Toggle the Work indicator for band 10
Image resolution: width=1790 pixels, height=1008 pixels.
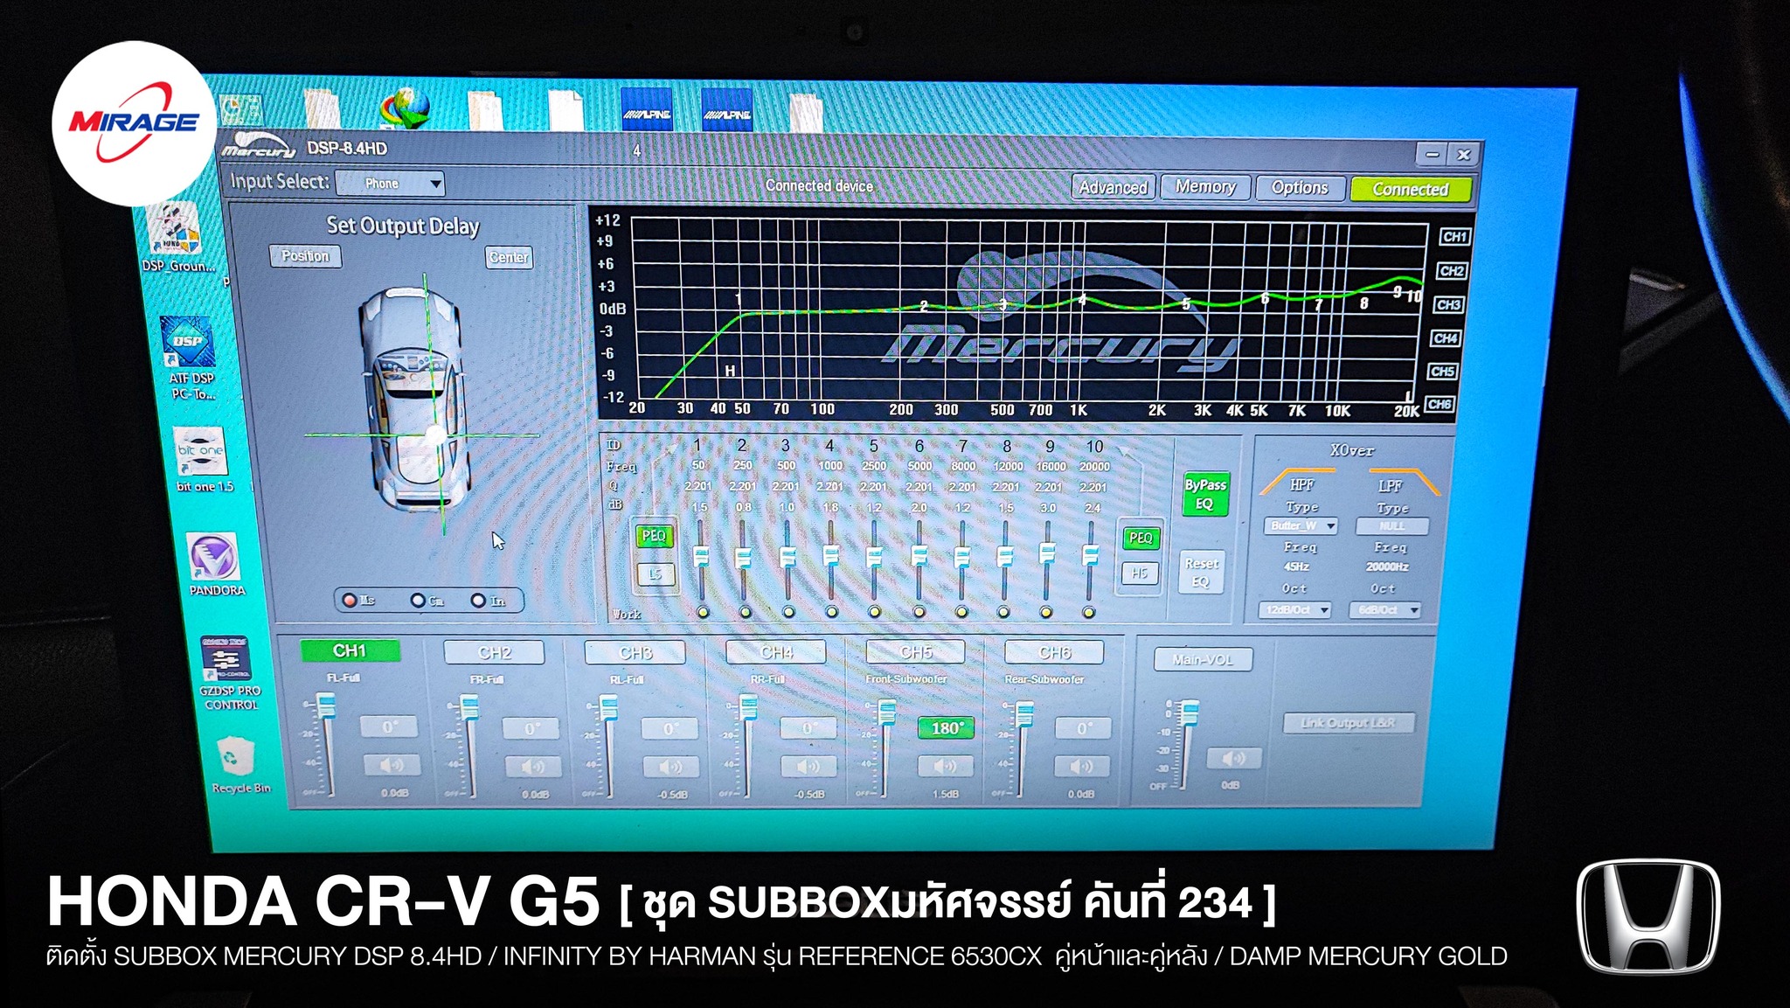[x=1089, y=612]
